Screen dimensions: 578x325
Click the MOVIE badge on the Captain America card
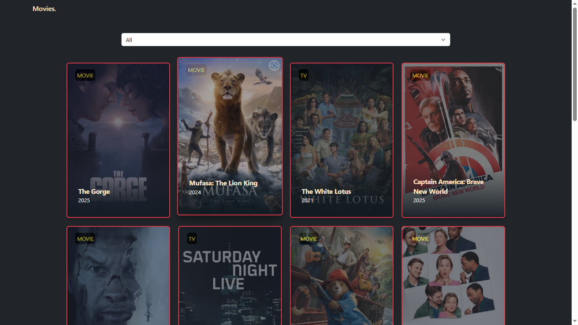point(420,75)
